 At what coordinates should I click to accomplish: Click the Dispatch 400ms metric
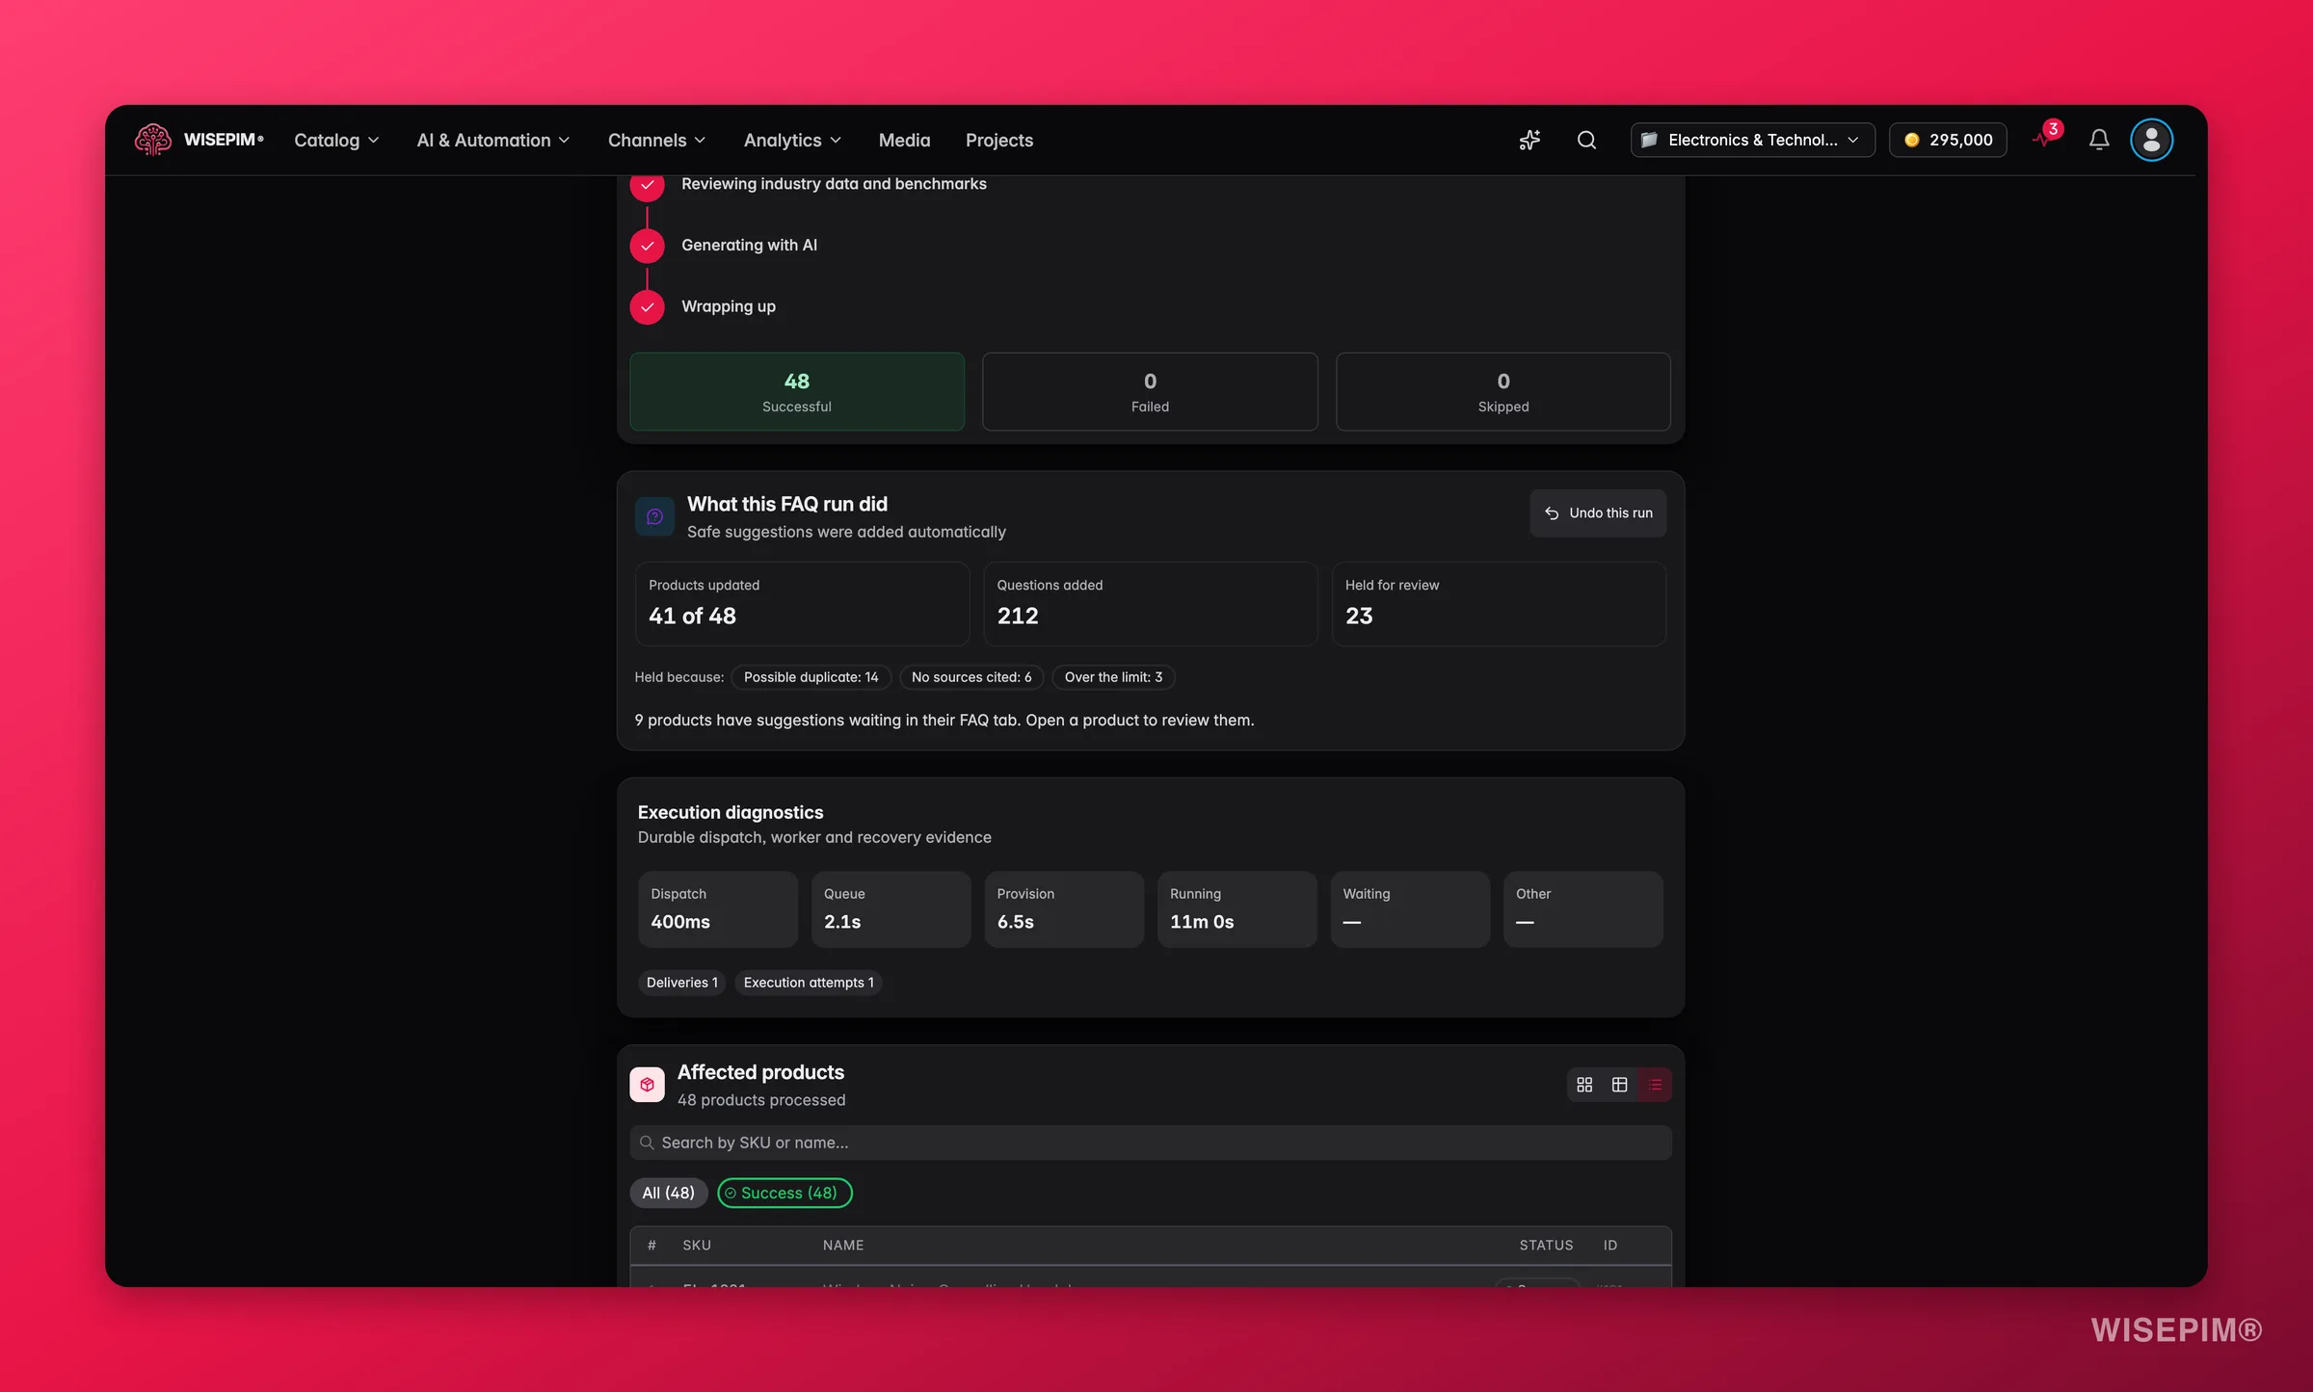pos(717,909)
